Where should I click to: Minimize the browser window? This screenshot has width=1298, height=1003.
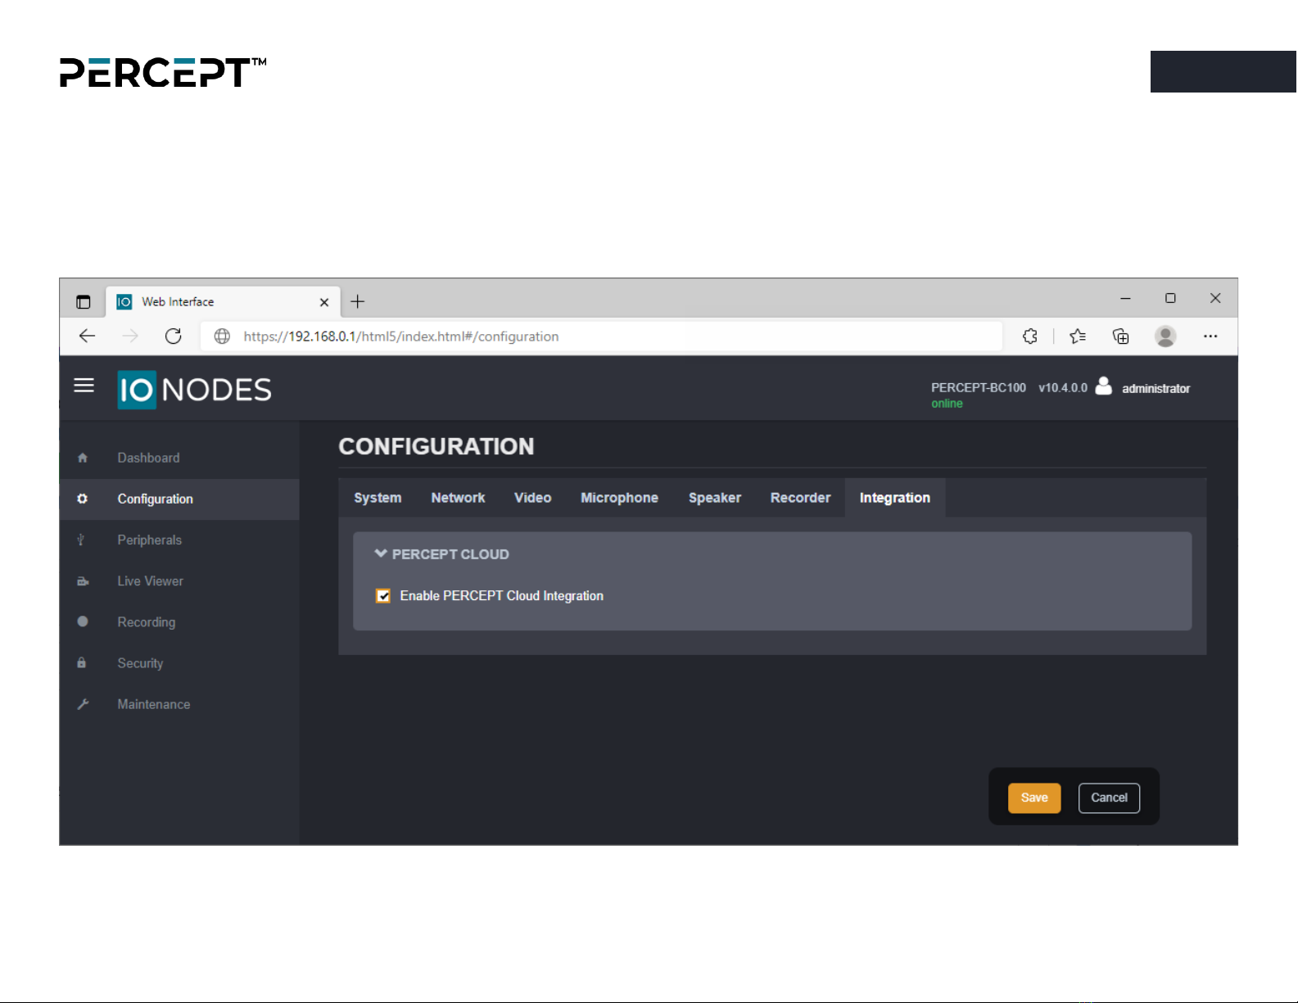coord(1125,299)
